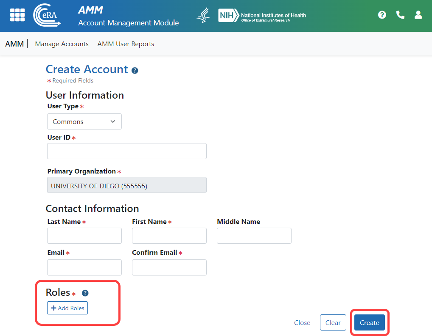Click the Create Account help icon
Screen dimensions: 432x336
(x=135, y=71)
